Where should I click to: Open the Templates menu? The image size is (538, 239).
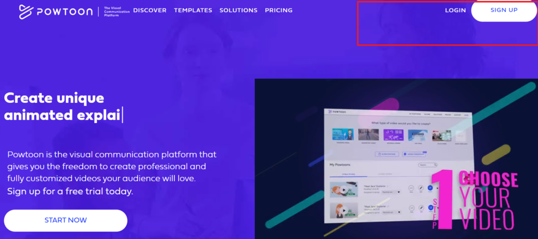(193, 11)
